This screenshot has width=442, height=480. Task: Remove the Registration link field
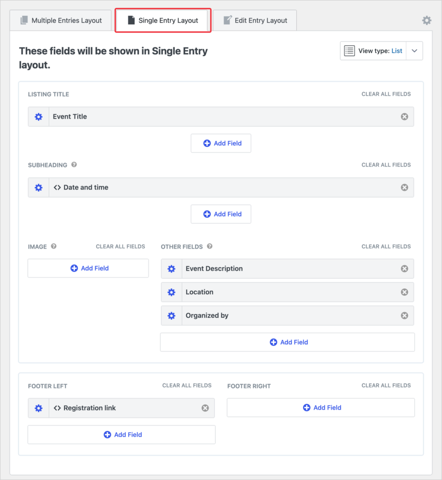(x=205, y=408)
